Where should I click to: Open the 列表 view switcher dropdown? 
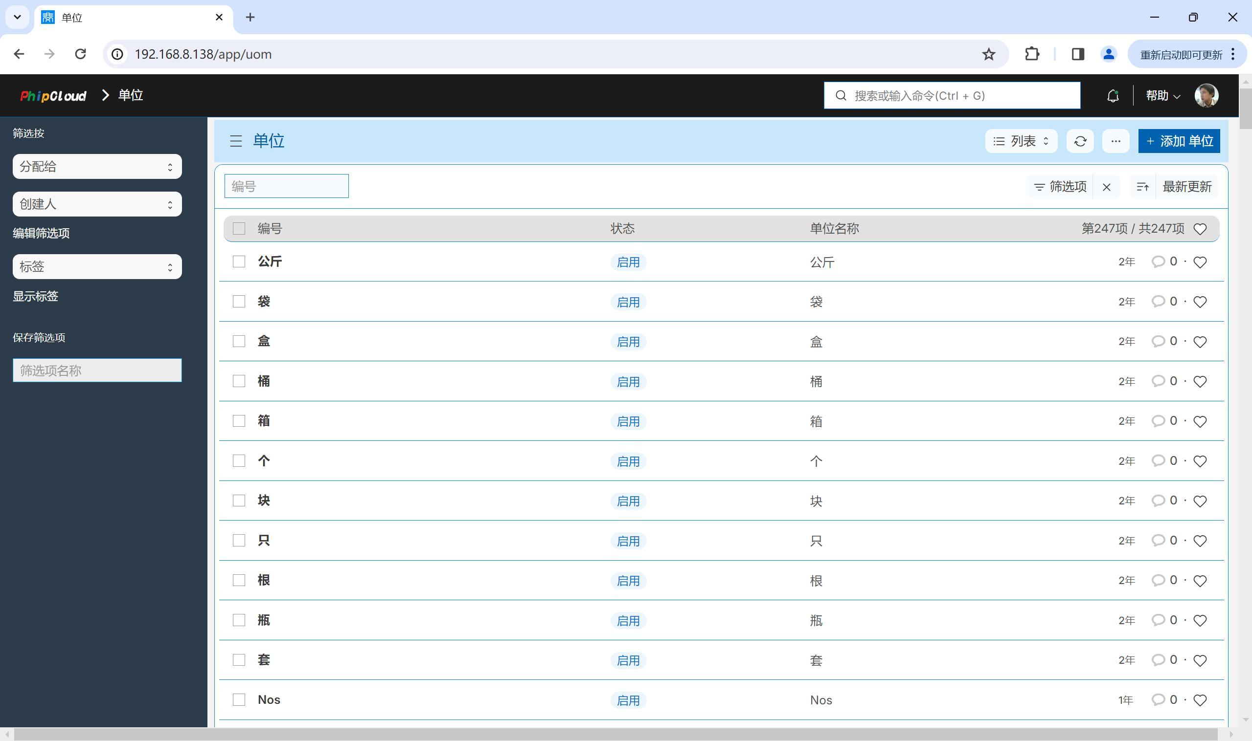pyautogui.click(x=1021, y=141)
